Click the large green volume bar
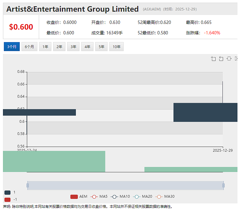241x215 pixels. pos(54,161)
